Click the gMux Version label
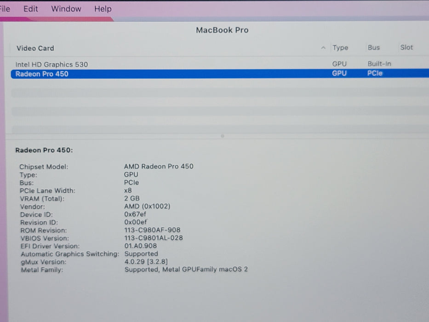The height and width of the screenshot is (322, 429). (44, 262)
